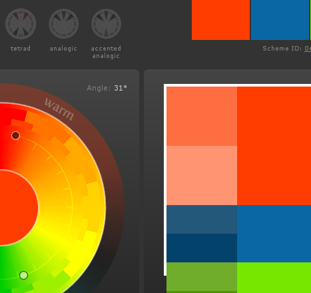Select the tetrad color scheme icon

pos(21,24)
